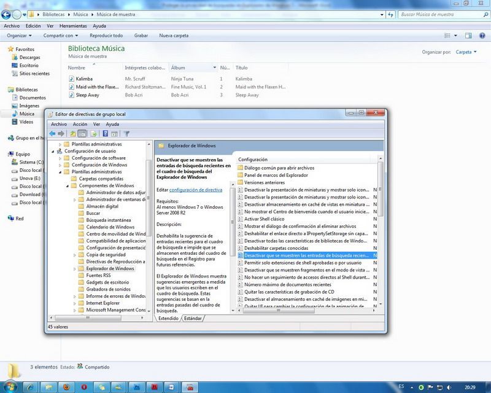Click the Windows Start orb
The image size is (491, 393).
pos(12,387)
